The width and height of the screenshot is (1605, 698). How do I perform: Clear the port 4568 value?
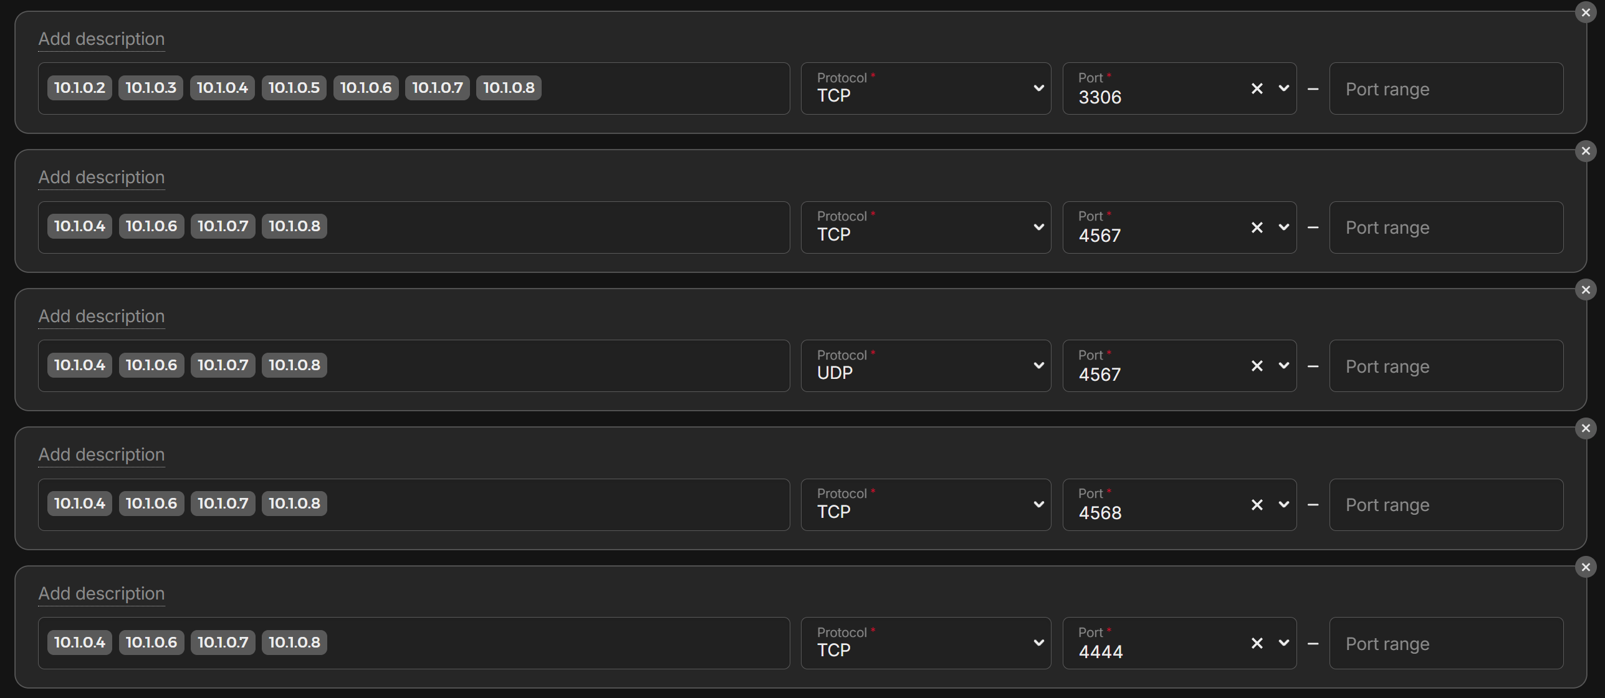[1257, 504]
